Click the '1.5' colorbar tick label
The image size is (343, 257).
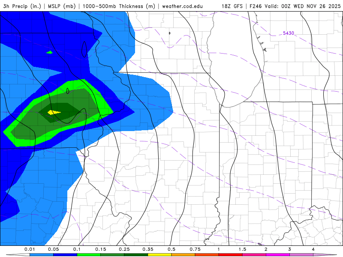[242, 249]
